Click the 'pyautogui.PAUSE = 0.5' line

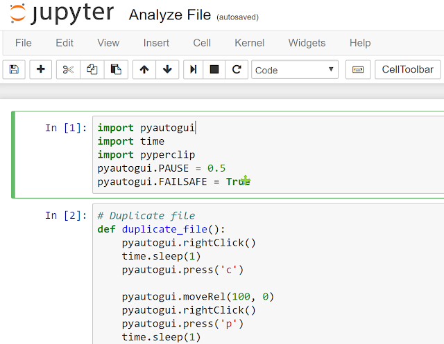(162, 168)
